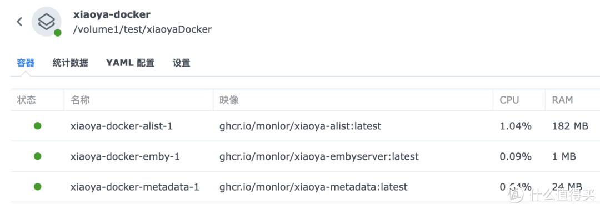Viewport: 600px width, 209px height.
Task: Sort by the 名称 column header
Action: (x=80, y=100)
